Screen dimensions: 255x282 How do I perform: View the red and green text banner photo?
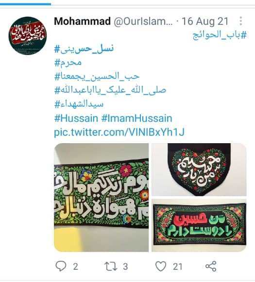[x=199, y=226]
